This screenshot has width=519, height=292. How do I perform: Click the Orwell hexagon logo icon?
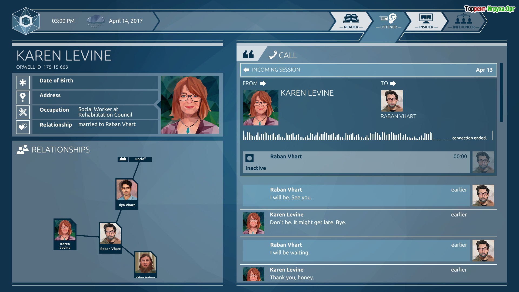coord(26,21)
